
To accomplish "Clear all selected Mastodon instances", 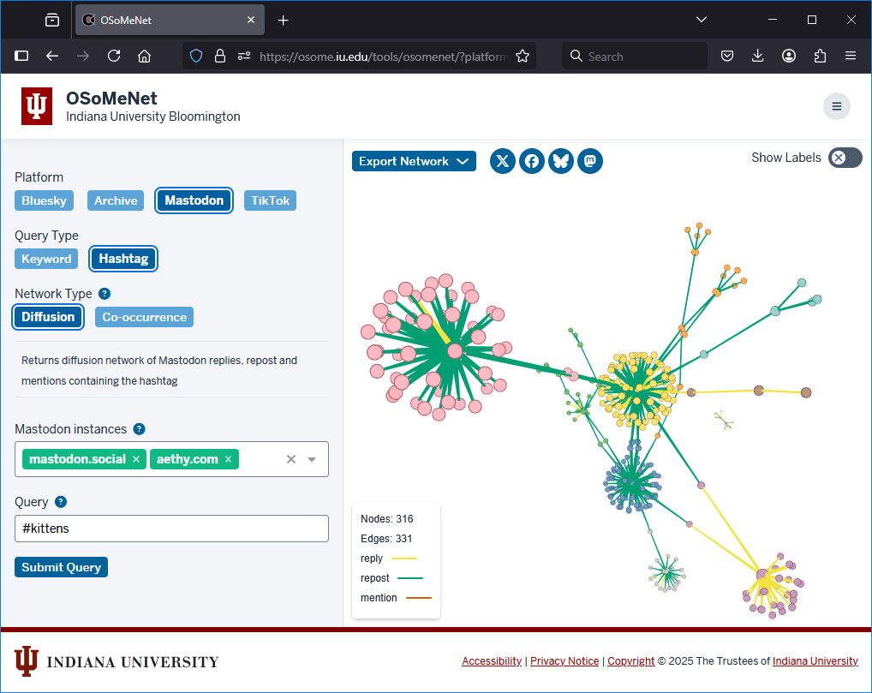I will [x=291, y=459].
